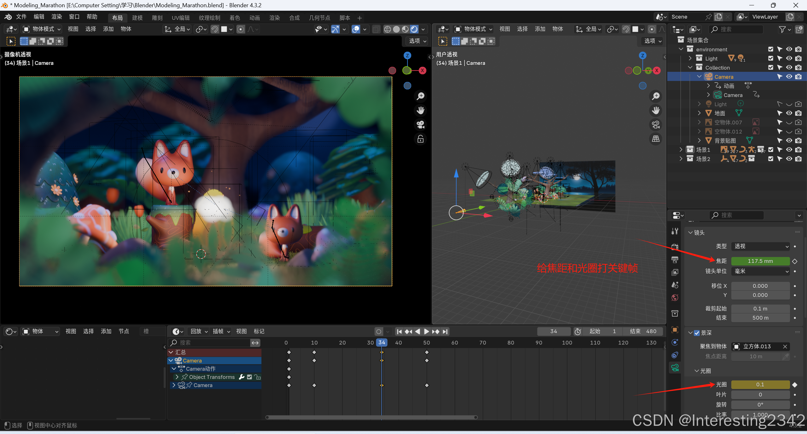The image size is (807, 434).
Task: Click the keyframe diamond beside 焦距
Action: pyautogui.click(x=795, y=261)
